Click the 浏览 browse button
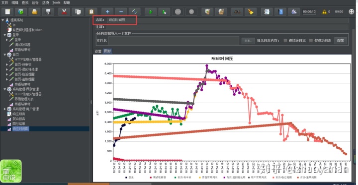The width and height of the screenshot is (358, 185). click(x=248, y=41)
